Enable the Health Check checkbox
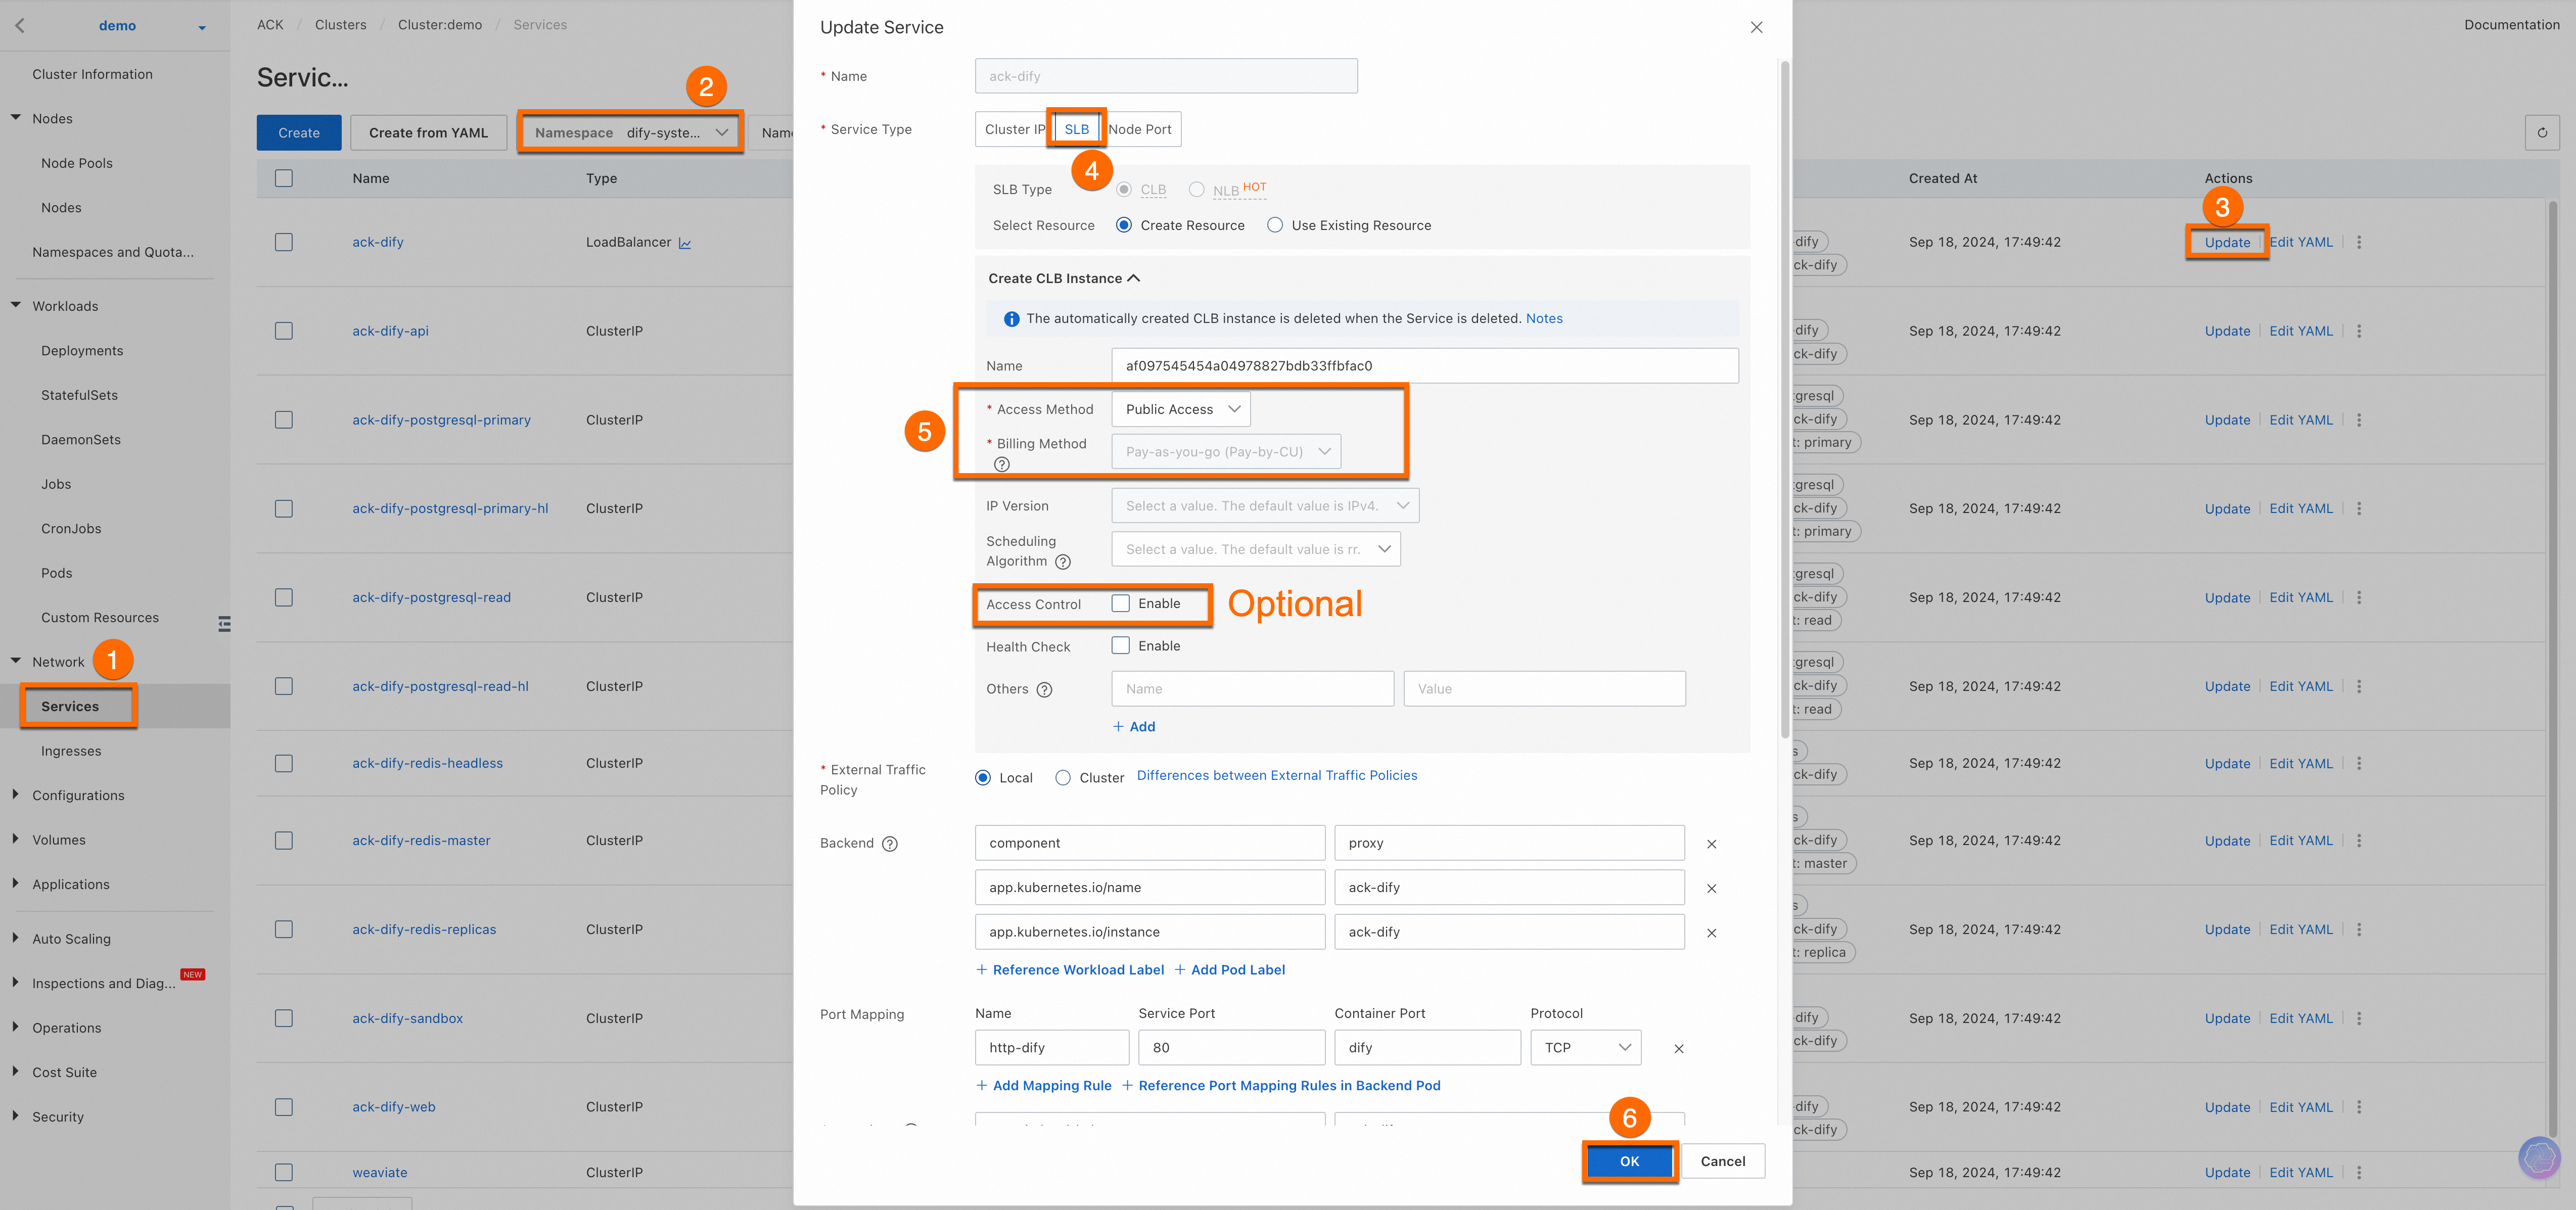The height and width of the screenshot is (1210, 2576). point(1120,646)
